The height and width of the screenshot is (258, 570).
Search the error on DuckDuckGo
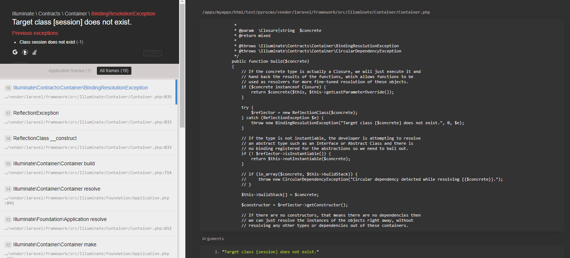25,52
